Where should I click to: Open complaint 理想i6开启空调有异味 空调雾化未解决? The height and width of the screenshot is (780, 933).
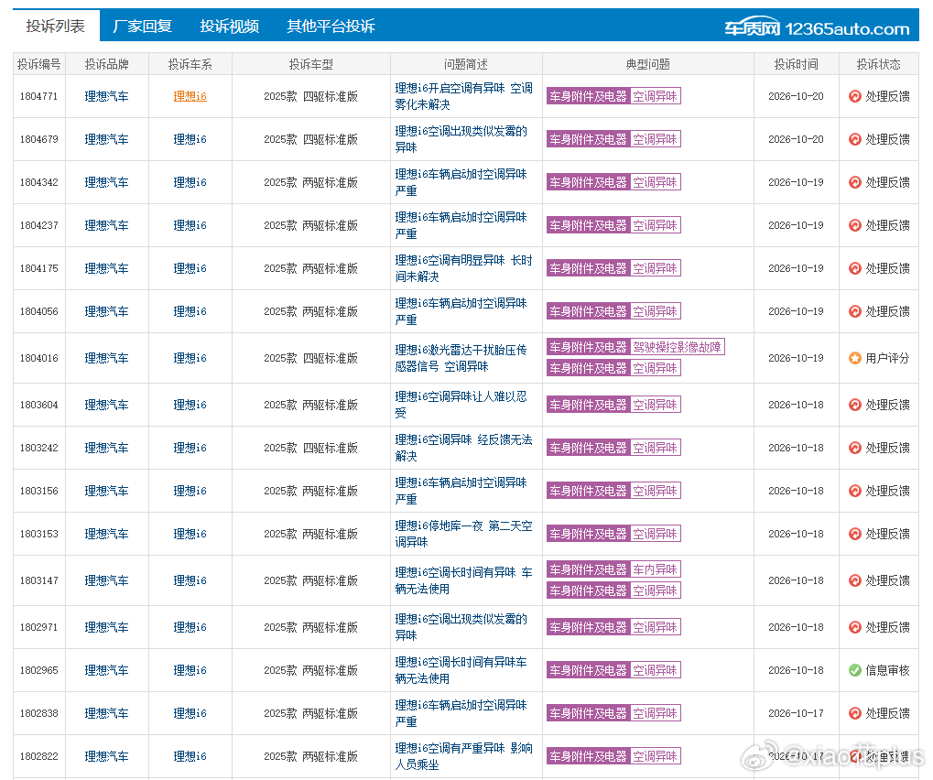(463, 96)
